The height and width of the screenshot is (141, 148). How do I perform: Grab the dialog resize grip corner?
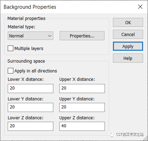click(x=146, y=139)
